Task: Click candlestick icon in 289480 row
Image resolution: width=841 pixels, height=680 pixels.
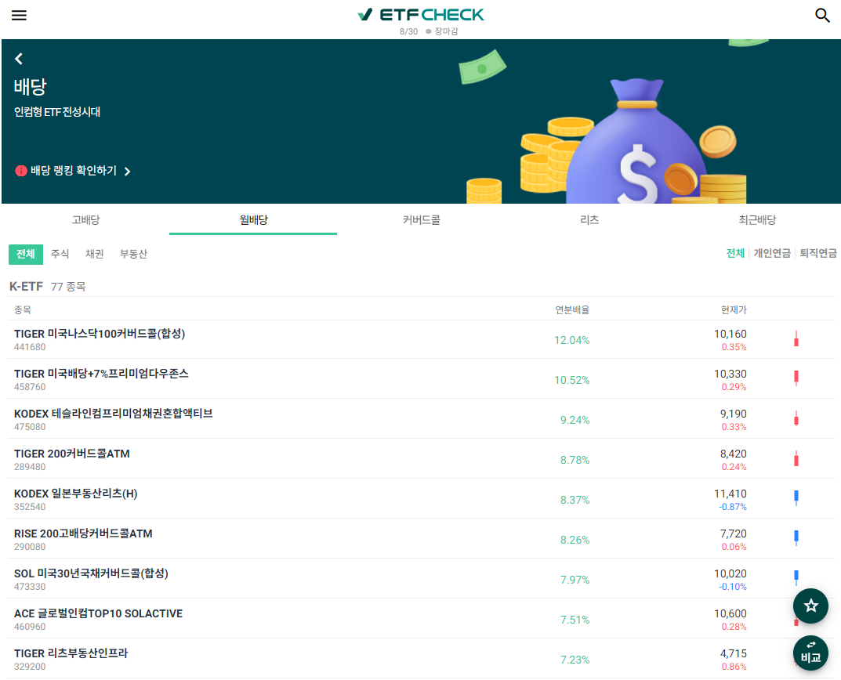Action: click(796, 458)
